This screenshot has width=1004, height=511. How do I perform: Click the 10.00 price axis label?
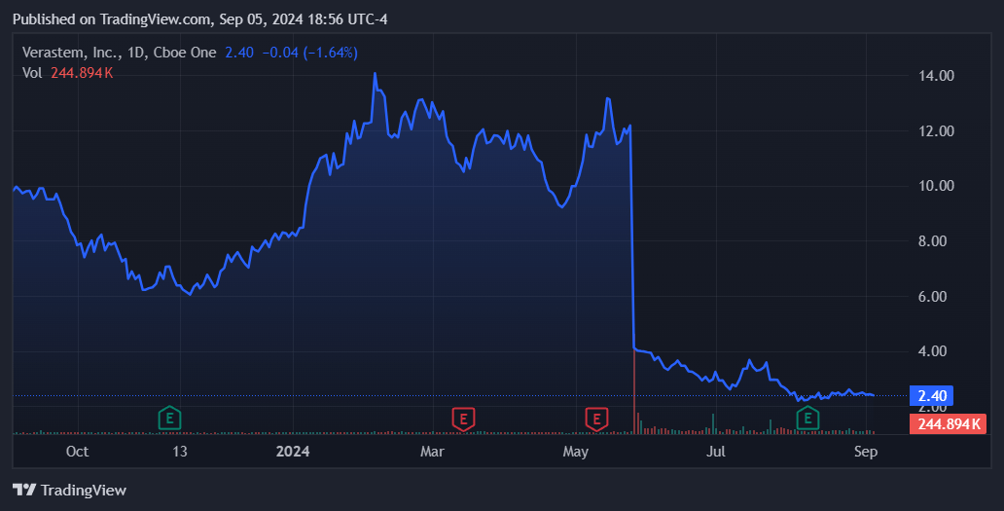point(936,186)
